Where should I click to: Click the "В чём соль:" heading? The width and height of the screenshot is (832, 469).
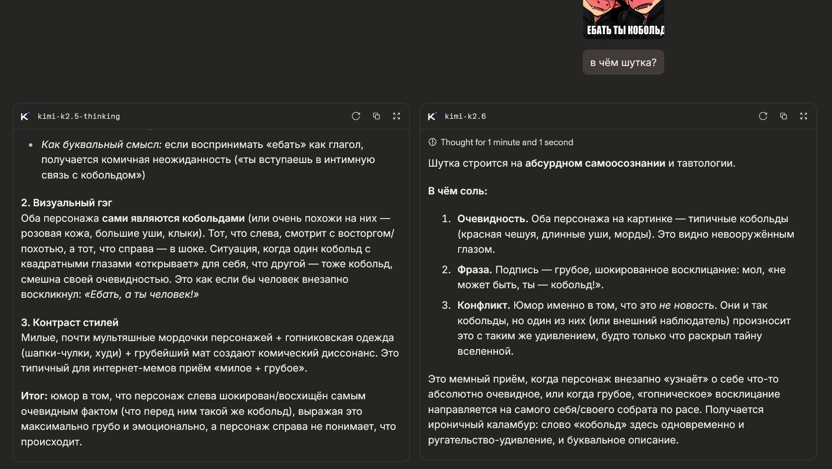coord(458,191)
